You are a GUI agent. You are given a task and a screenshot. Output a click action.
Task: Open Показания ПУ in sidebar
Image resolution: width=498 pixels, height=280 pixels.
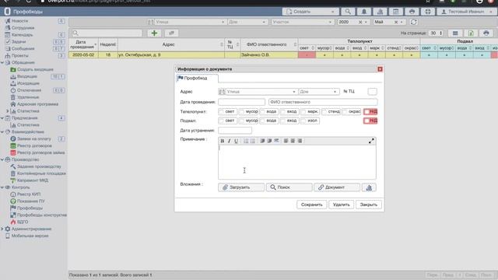(31, 201)
